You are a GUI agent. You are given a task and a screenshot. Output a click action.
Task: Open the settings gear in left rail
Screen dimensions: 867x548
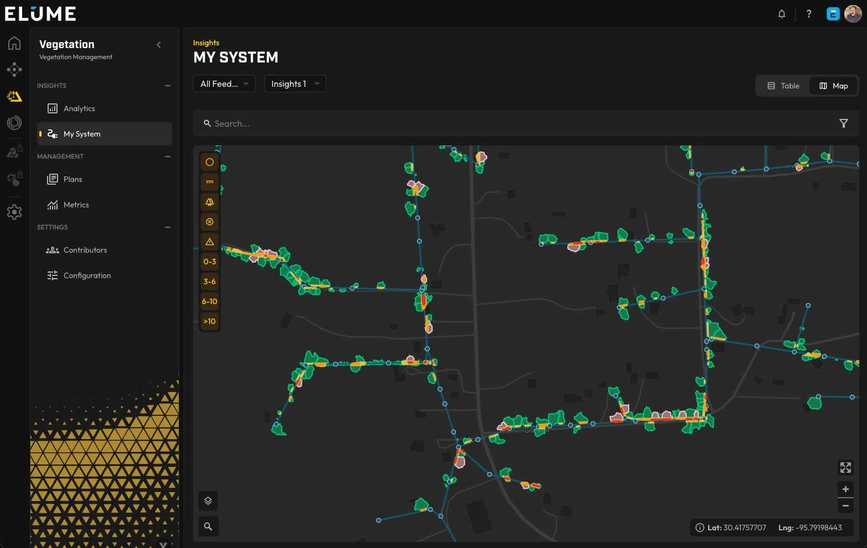point(14,212)
